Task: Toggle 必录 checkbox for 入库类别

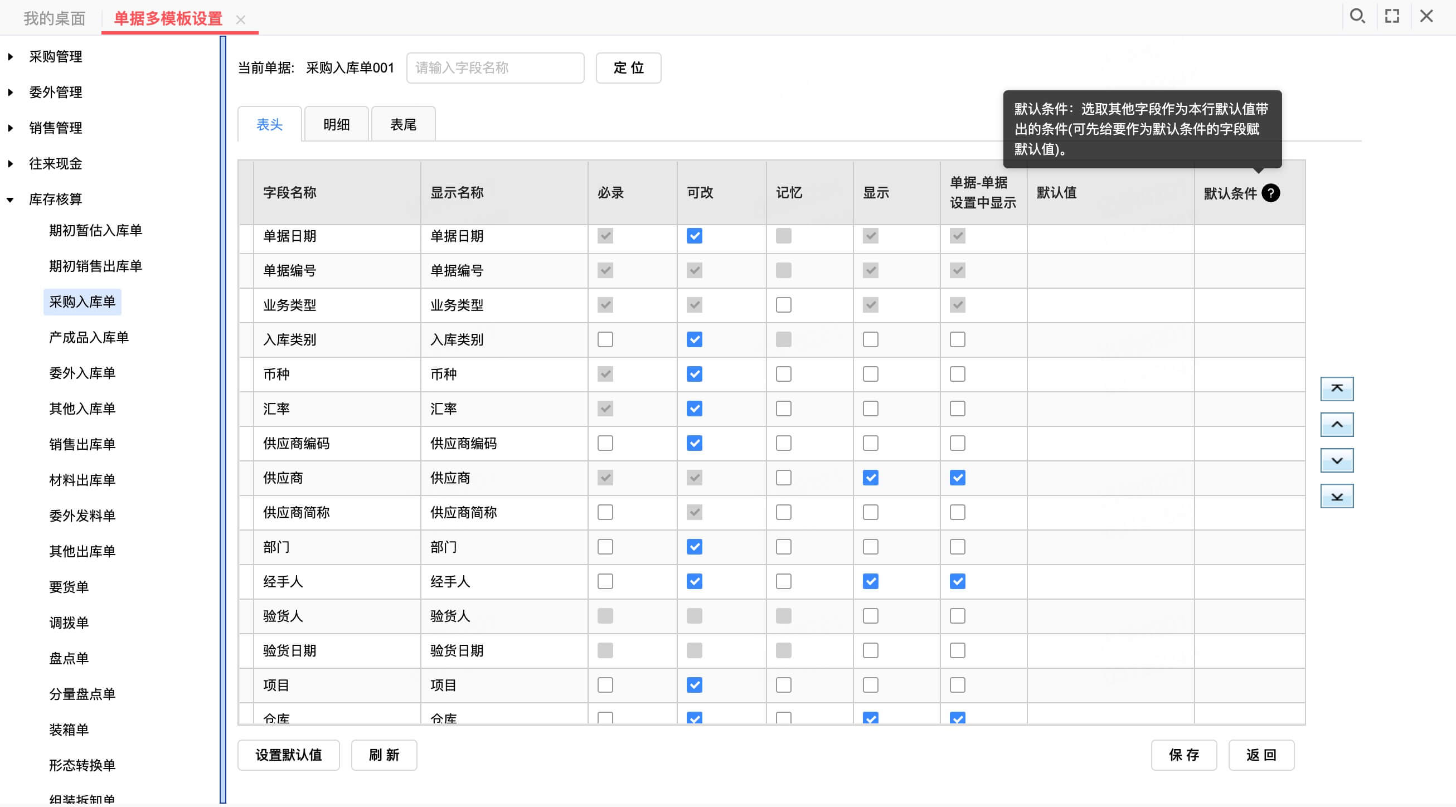Action: pos(605,339)
